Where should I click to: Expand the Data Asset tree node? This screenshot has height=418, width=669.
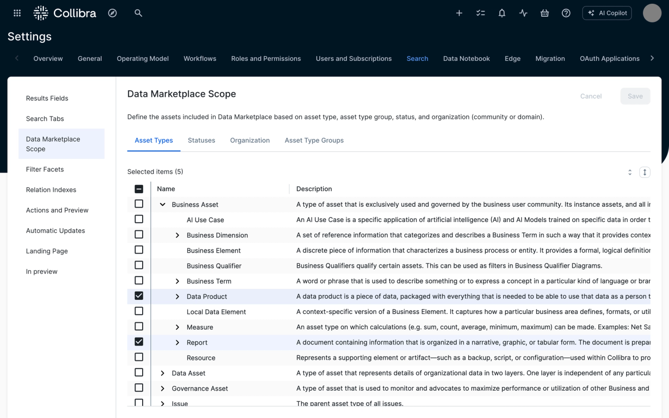[x=163, y=373]
